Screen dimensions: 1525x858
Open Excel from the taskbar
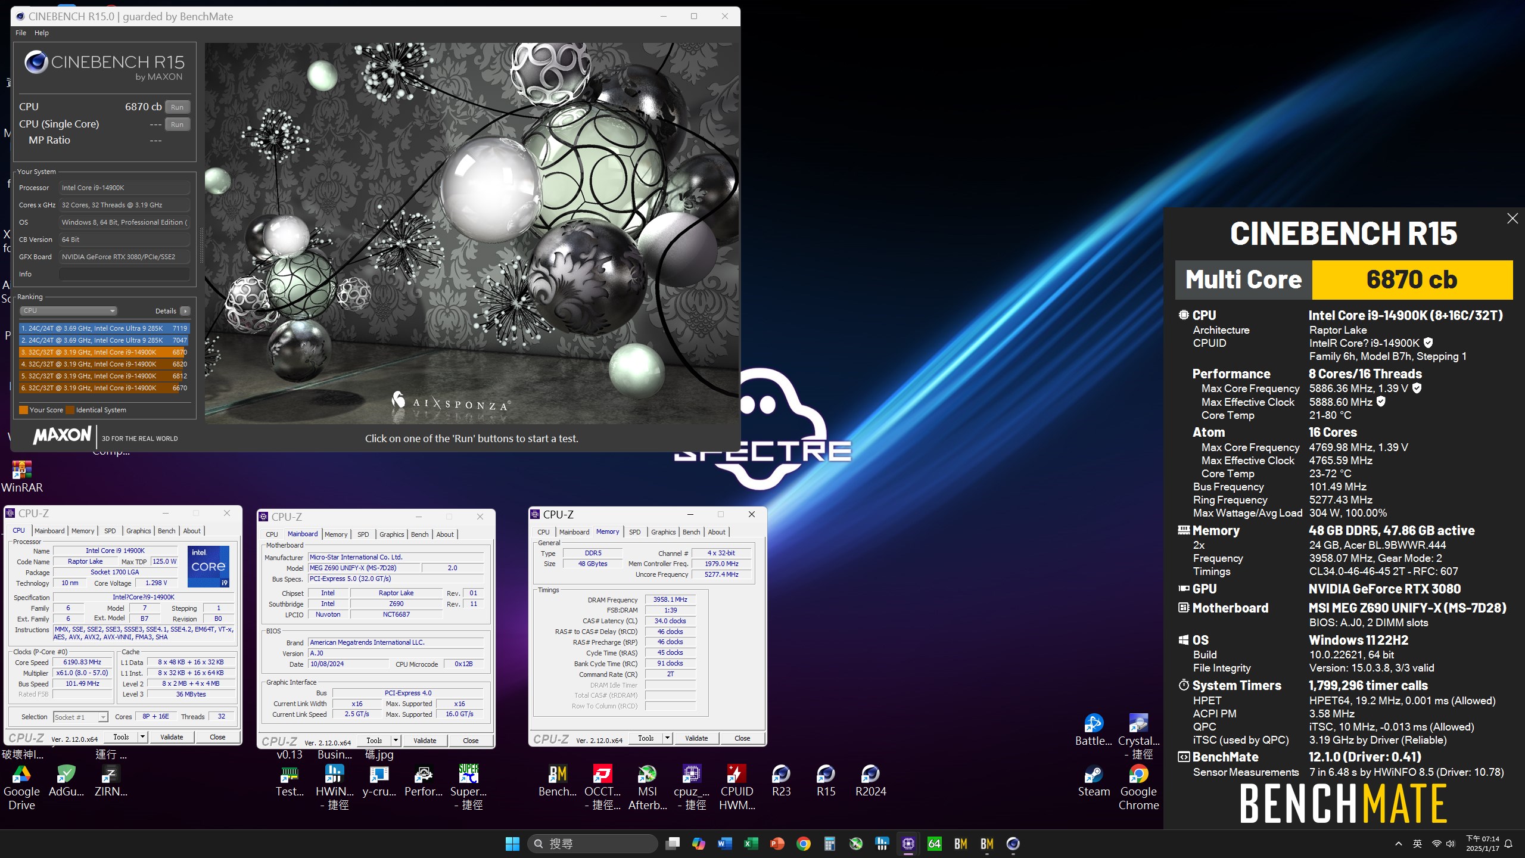751,844
